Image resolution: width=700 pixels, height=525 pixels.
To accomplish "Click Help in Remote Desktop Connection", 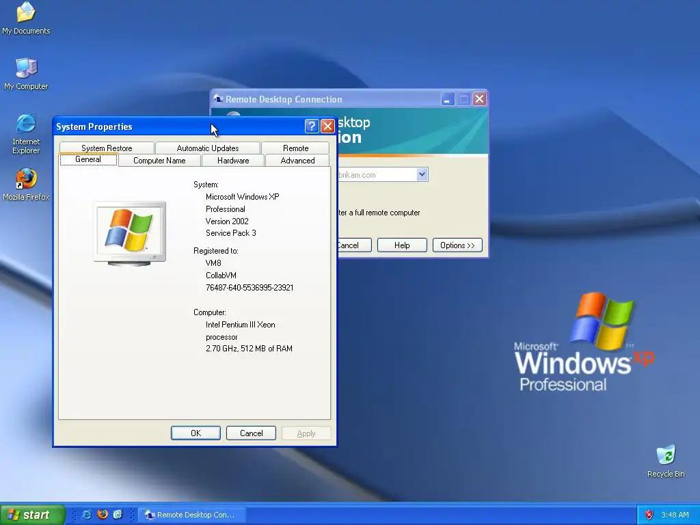I will point(402,245).
